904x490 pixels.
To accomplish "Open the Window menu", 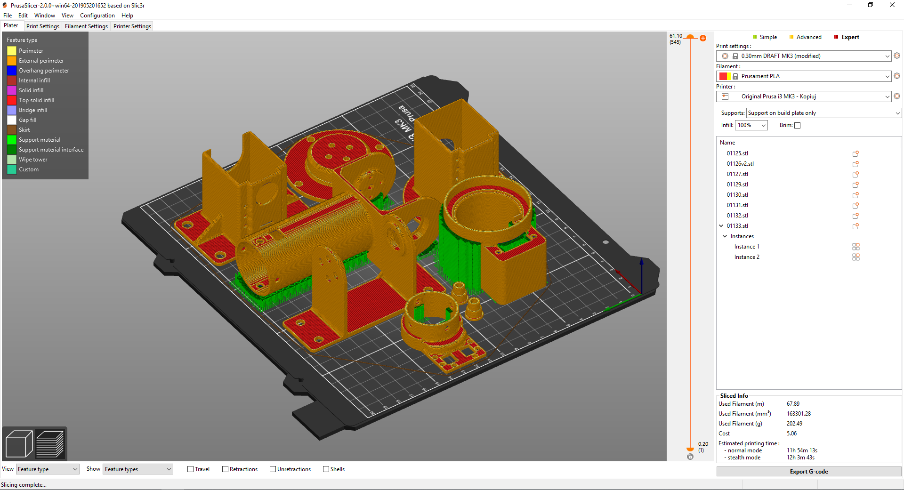I will click(x=44, y=16).
